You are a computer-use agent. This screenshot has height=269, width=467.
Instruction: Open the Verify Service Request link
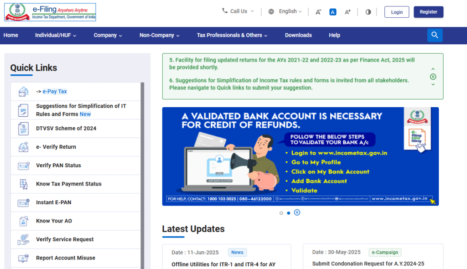pos(65,239)
